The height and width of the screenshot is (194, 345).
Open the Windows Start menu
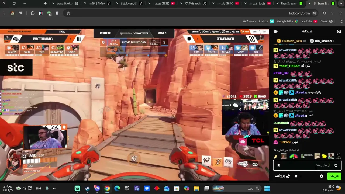(267, 188)
